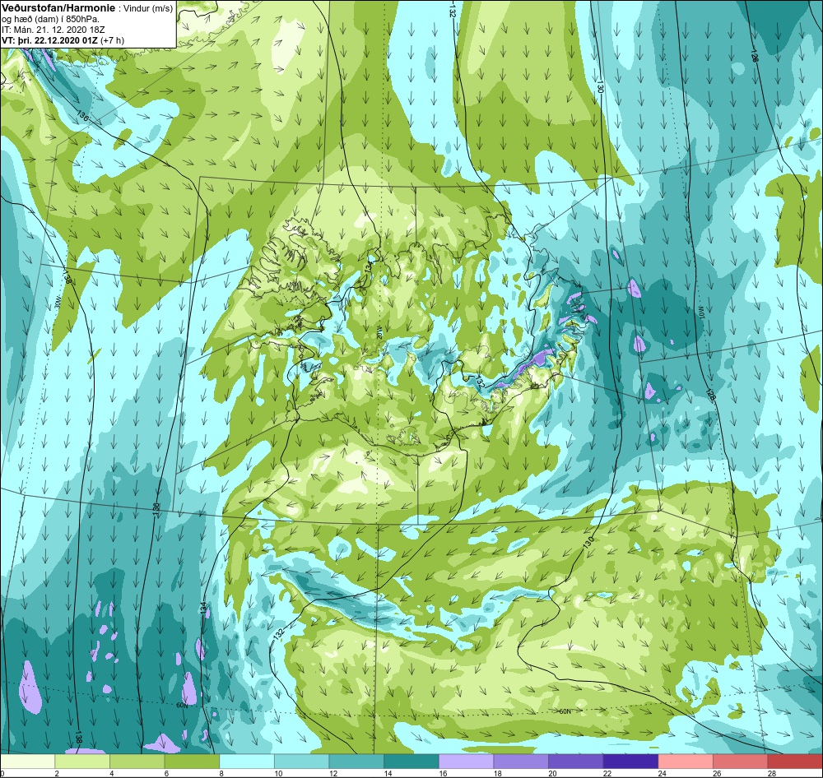This screenshot has width=823, height=778.
Task: Click the 'Vindur (m/s)' label in the title
Action: point(147,9)
